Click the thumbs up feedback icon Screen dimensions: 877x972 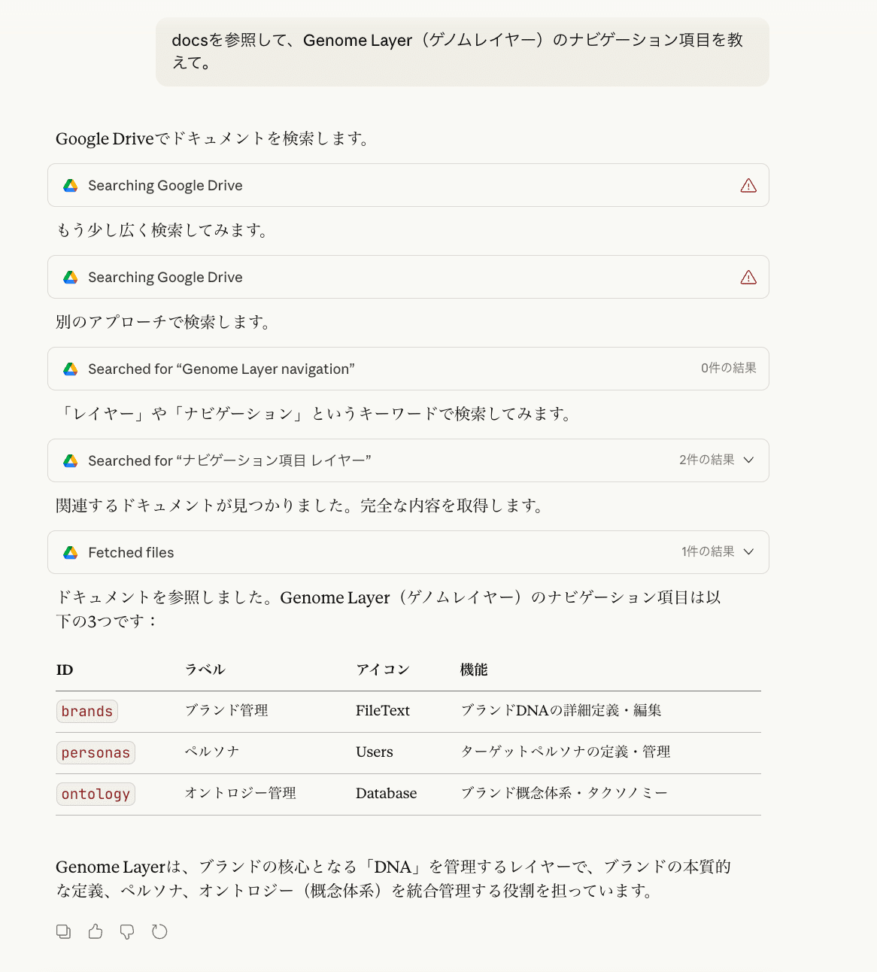pos(95,931)
